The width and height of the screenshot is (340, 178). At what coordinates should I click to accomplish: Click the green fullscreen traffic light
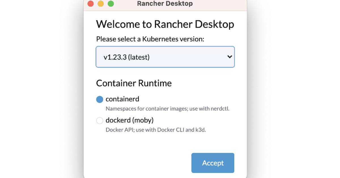pos(111,4)
